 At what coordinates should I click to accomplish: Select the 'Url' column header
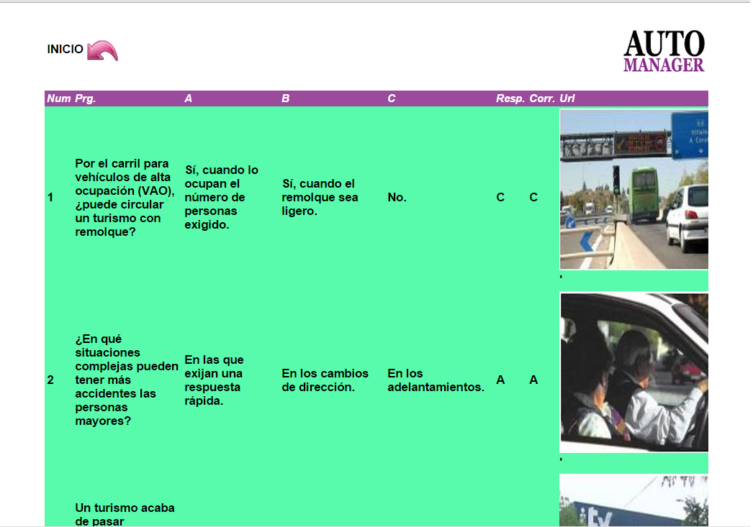tap(567, 98)
